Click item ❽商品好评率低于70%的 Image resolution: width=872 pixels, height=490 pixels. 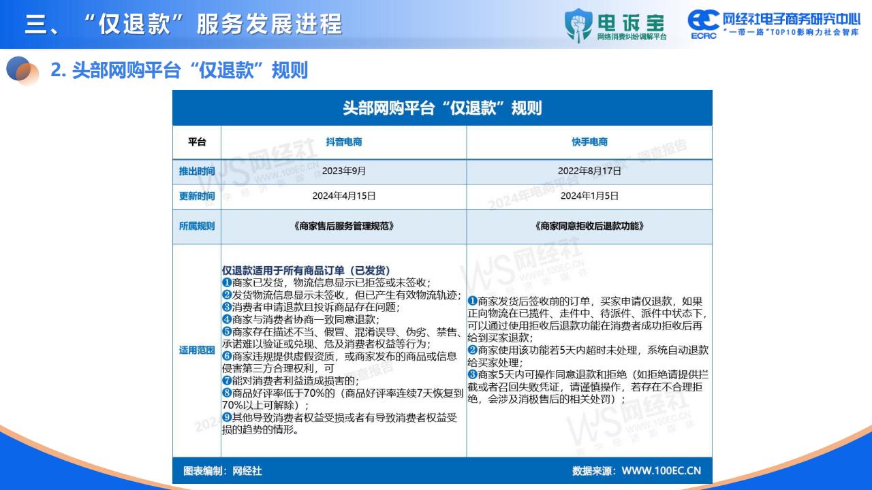[x=343, y=399]
